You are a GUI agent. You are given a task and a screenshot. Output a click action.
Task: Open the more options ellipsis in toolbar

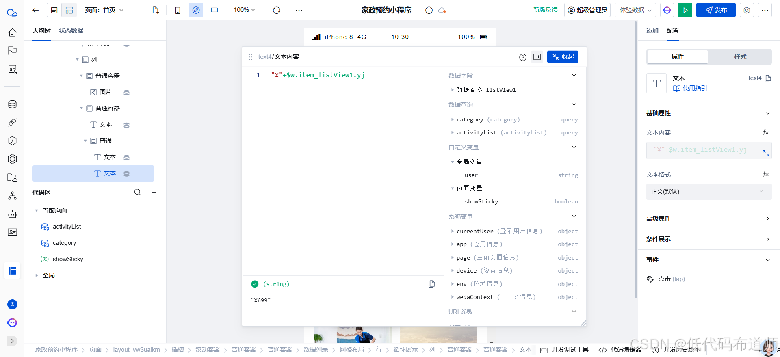(x=299, y=10)
